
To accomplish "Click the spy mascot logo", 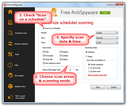I will [x=54, y=12].
